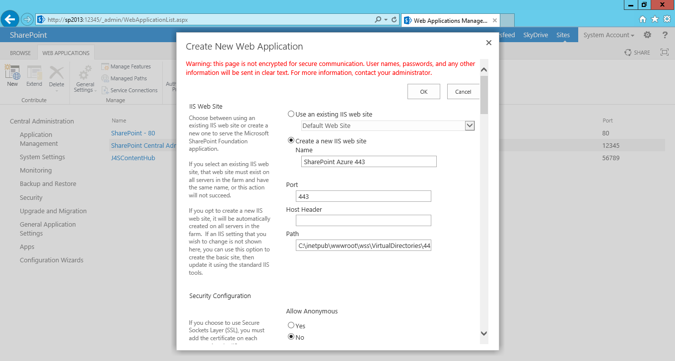This screenshot has height=361, width=675.
Task: Click the dialog scrollbar down arrow
Action: (484, 334)
